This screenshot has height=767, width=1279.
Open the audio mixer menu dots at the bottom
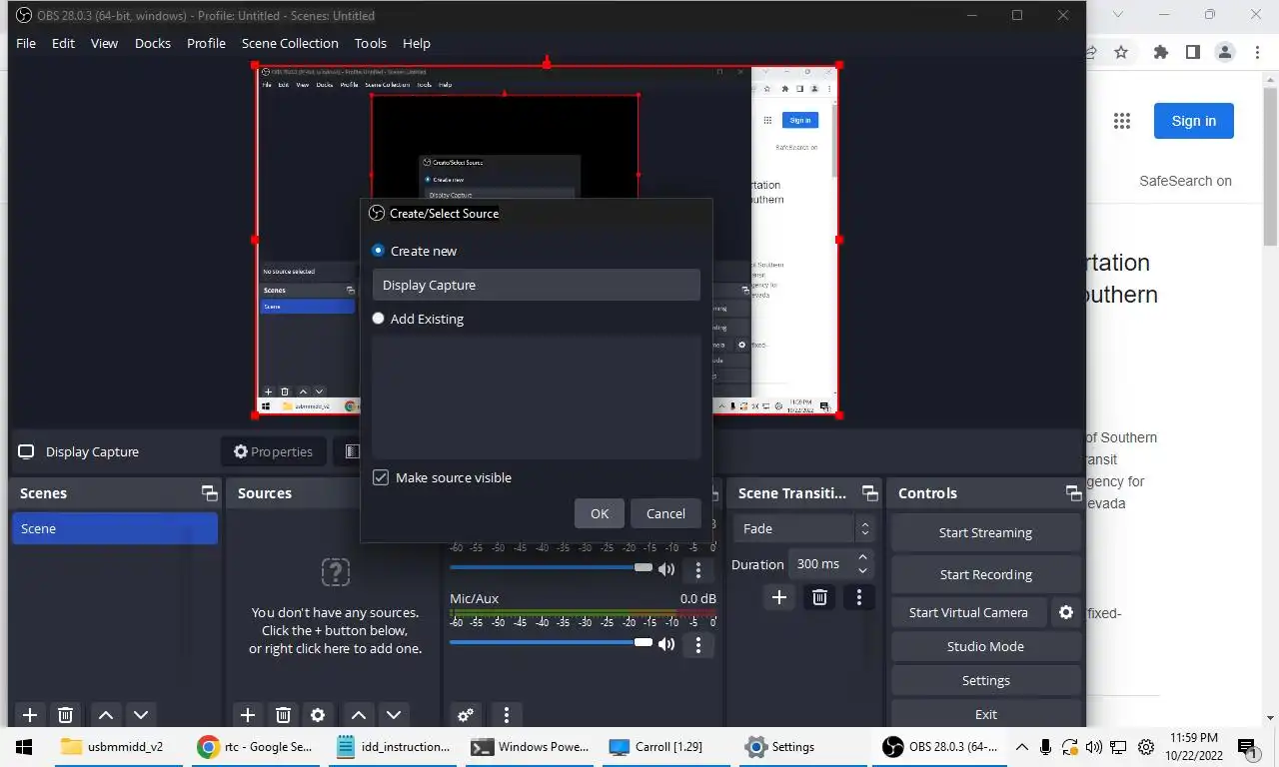click(x=507, y=714)
